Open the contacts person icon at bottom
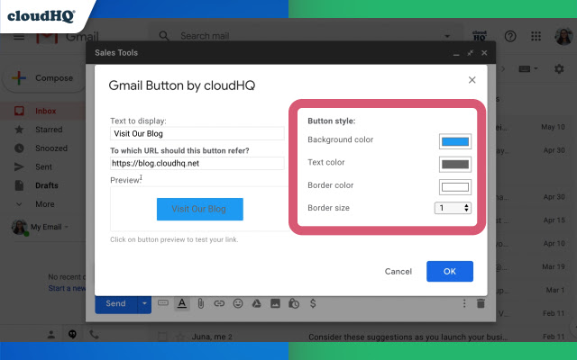 [51, 335]
